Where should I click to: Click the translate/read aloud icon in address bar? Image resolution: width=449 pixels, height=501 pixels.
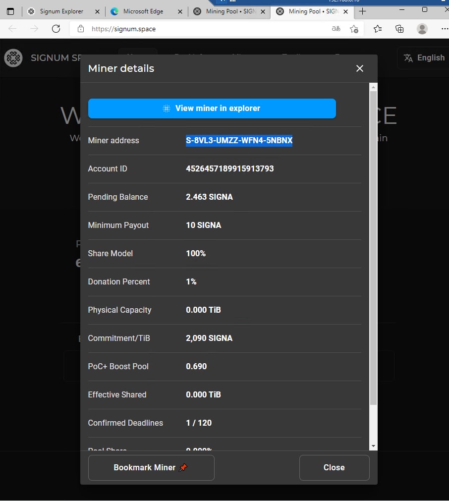coord(336,29)
